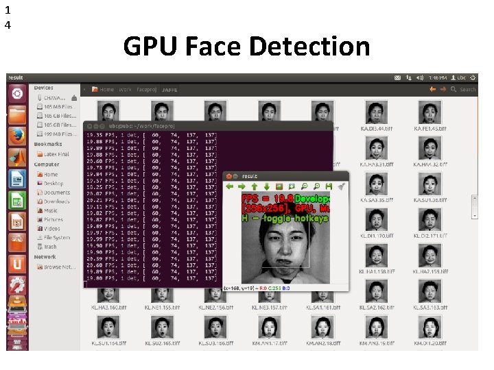Image resolution: width=494 pixels, height=370 pixels.
Task: Click the file manager vertical scrollbar
Action: tap(475, 207)
